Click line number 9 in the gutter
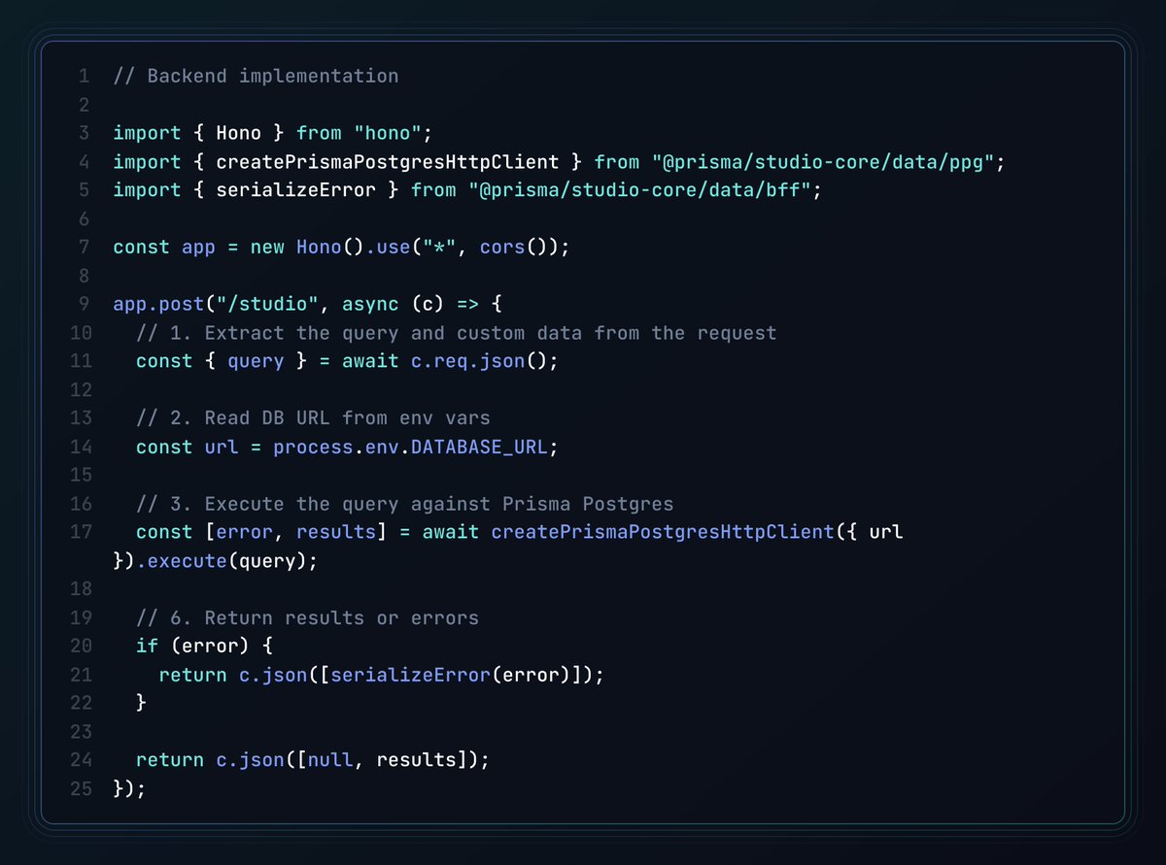 point(86,305)
